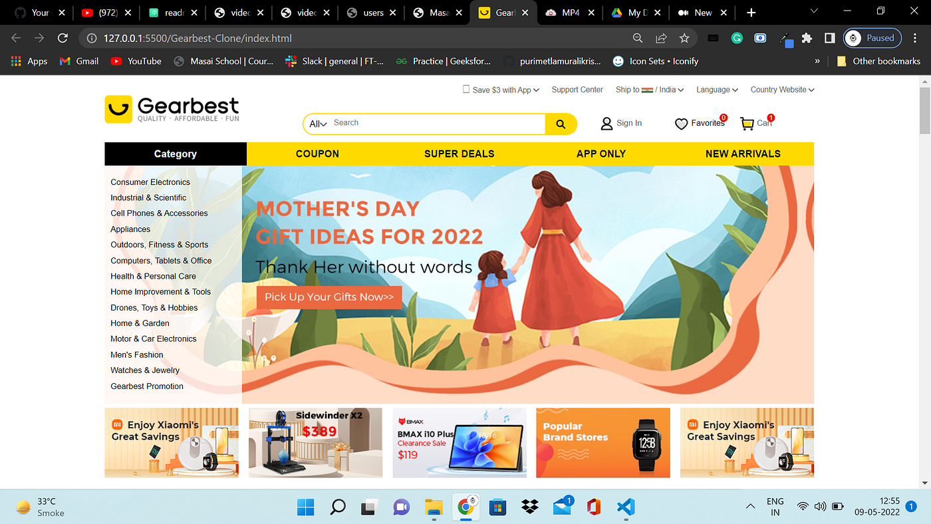The height and width of the screenshot is (524, 931).
Task: Open the Sign In user icon
Action: click(606, 124)
